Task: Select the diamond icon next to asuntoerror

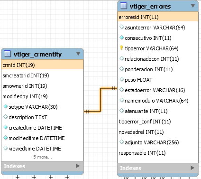Action: (121, 27)
